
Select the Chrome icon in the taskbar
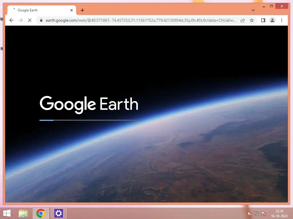click(x=41, y=213)
